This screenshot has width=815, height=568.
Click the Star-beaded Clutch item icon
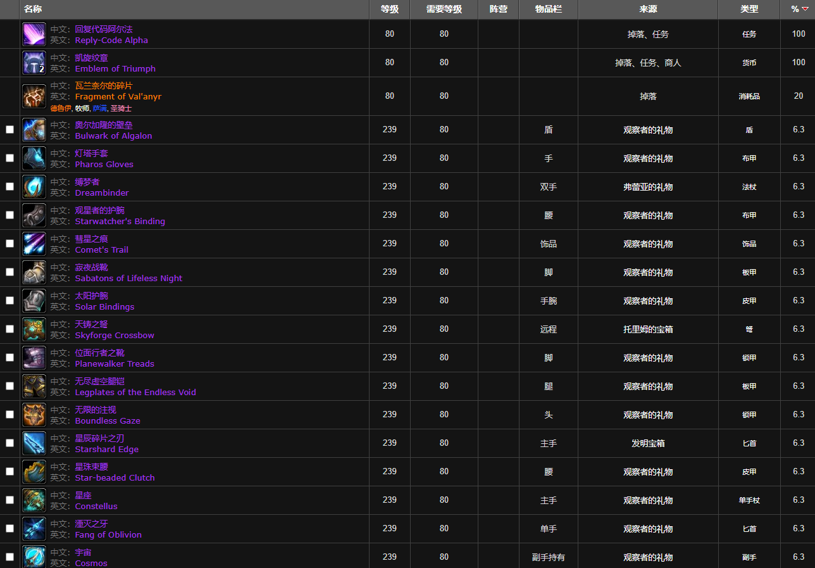tap(34, 472)
